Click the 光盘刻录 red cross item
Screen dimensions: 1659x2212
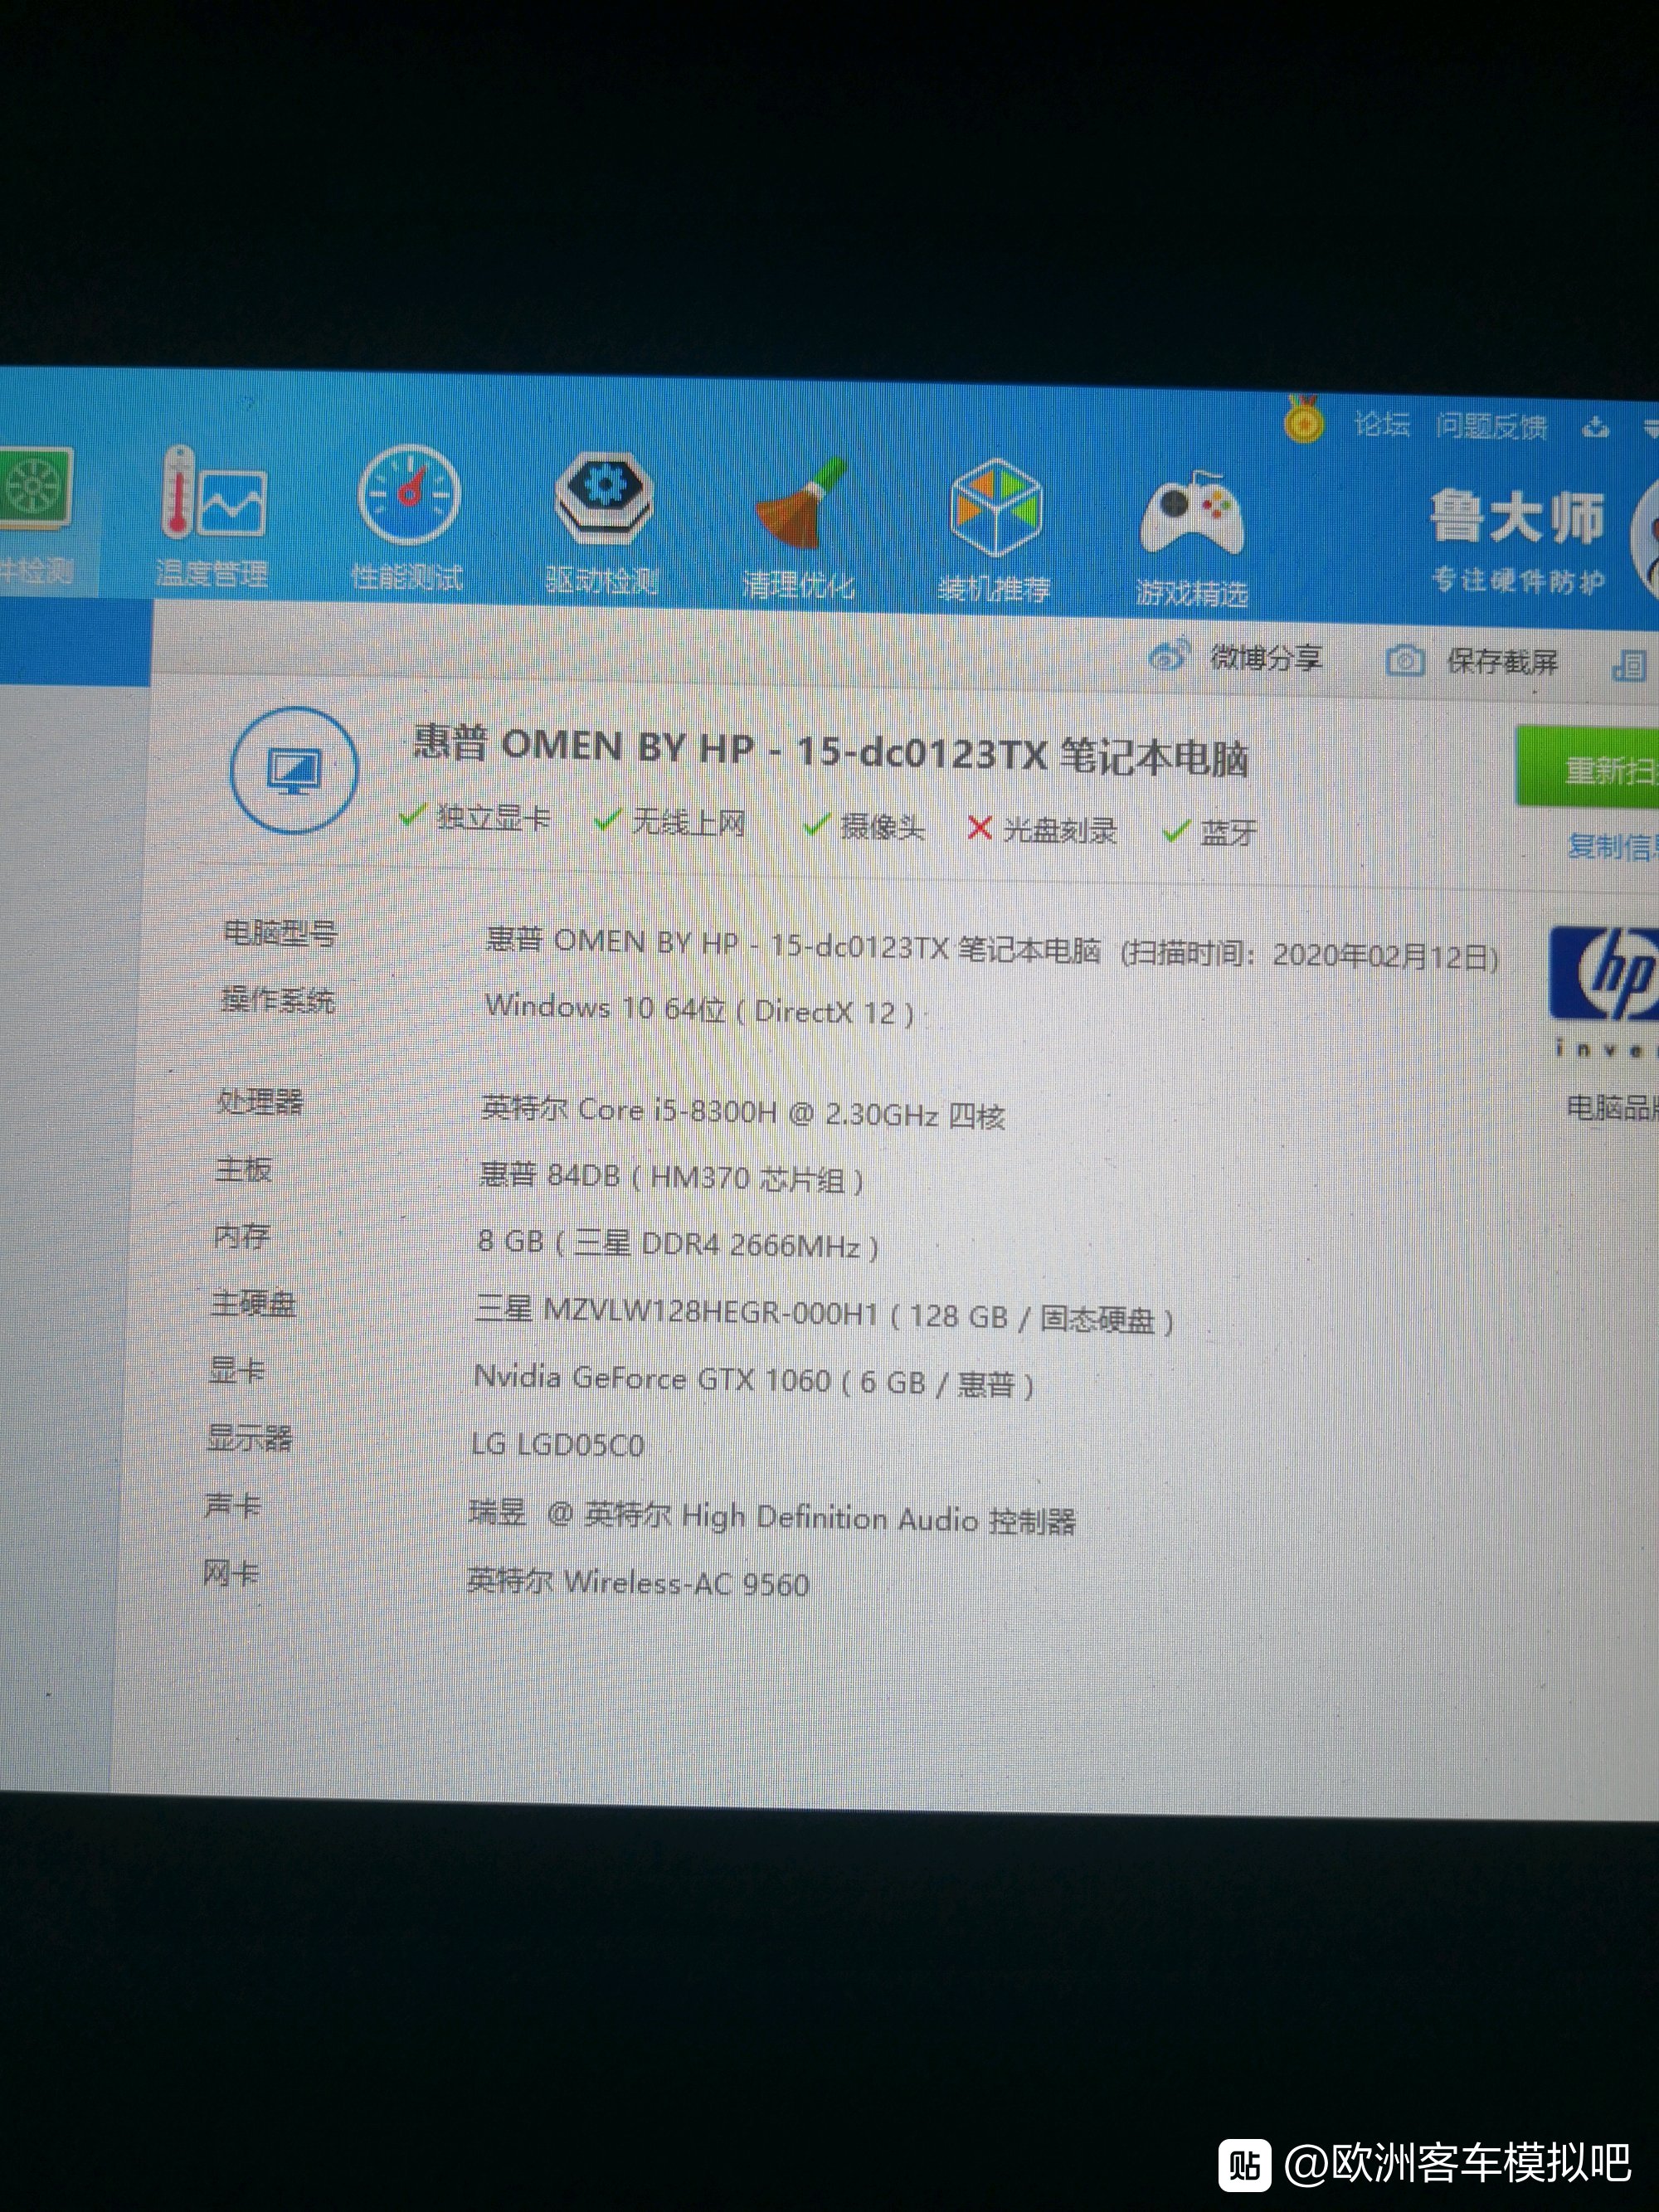(x=1042, y=830)
